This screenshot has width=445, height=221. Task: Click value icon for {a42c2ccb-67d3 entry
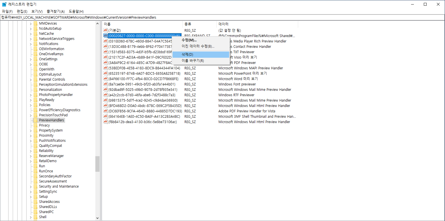click(106, 95)
